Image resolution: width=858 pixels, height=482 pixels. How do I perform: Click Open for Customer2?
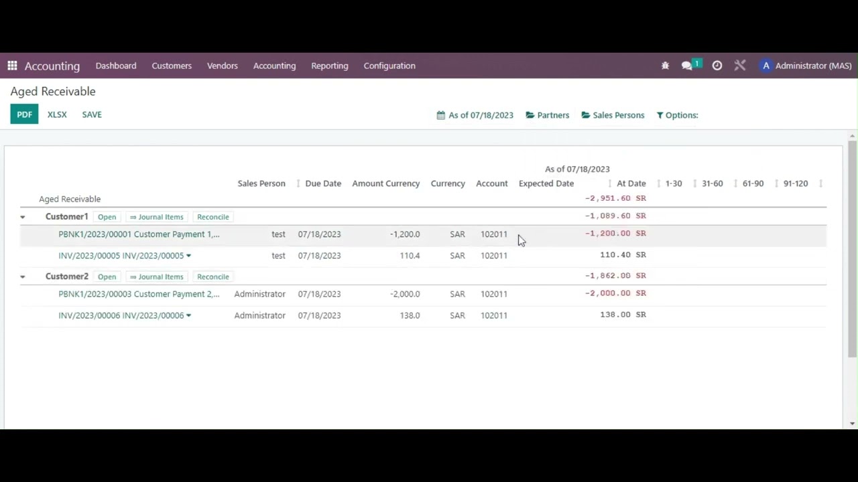pos(107,276)
